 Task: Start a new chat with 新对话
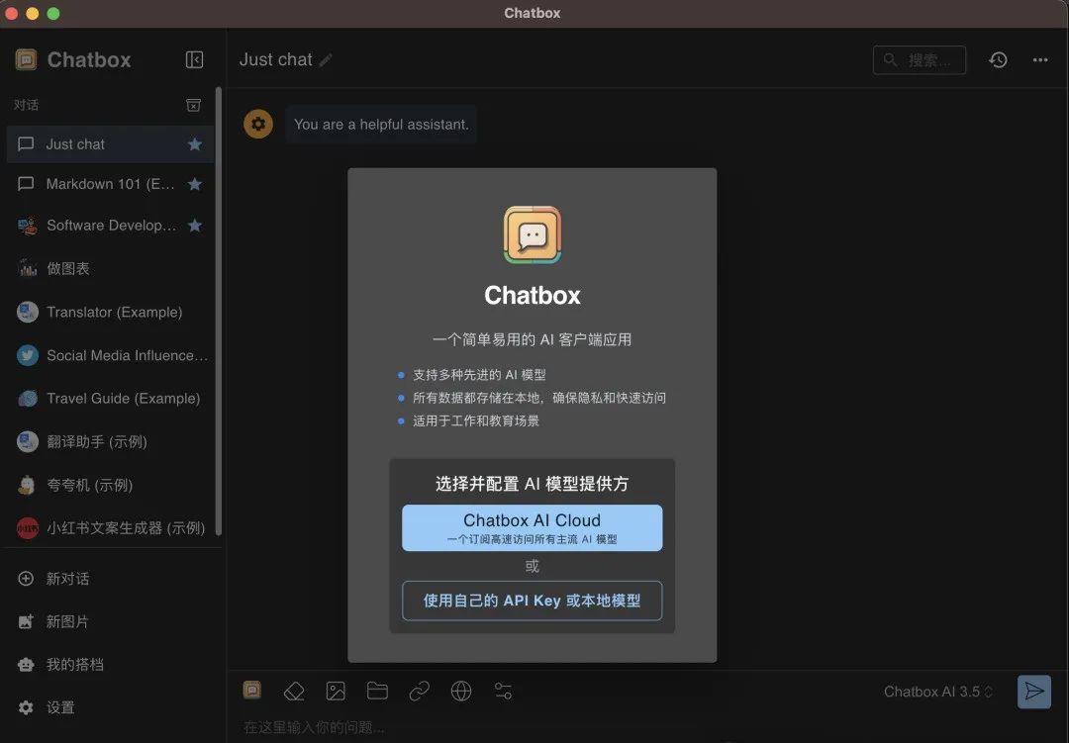click(111, 579)
